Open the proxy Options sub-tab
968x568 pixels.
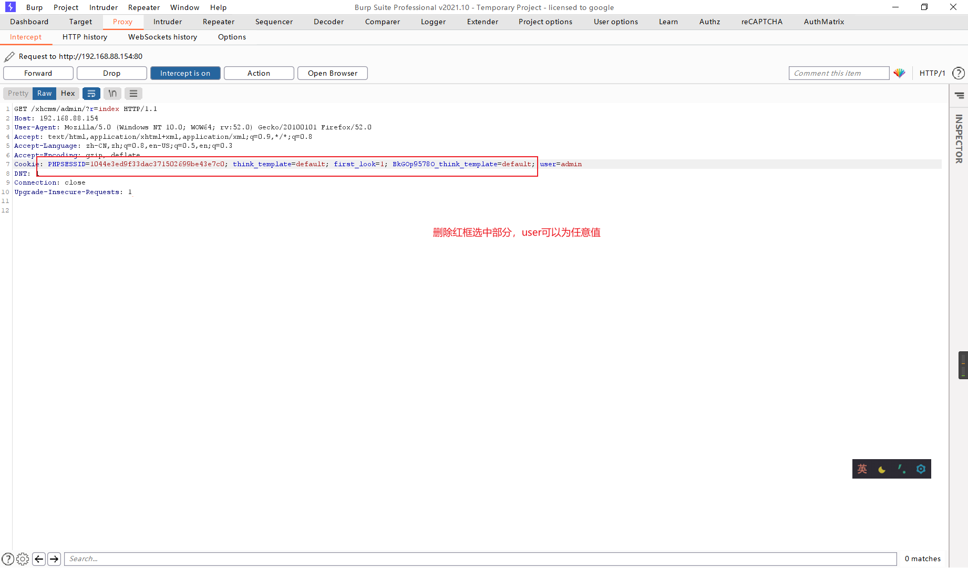tap(232, 37)
